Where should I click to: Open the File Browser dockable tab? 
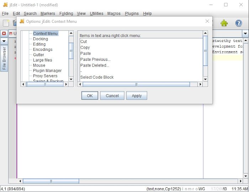point(4,58)
